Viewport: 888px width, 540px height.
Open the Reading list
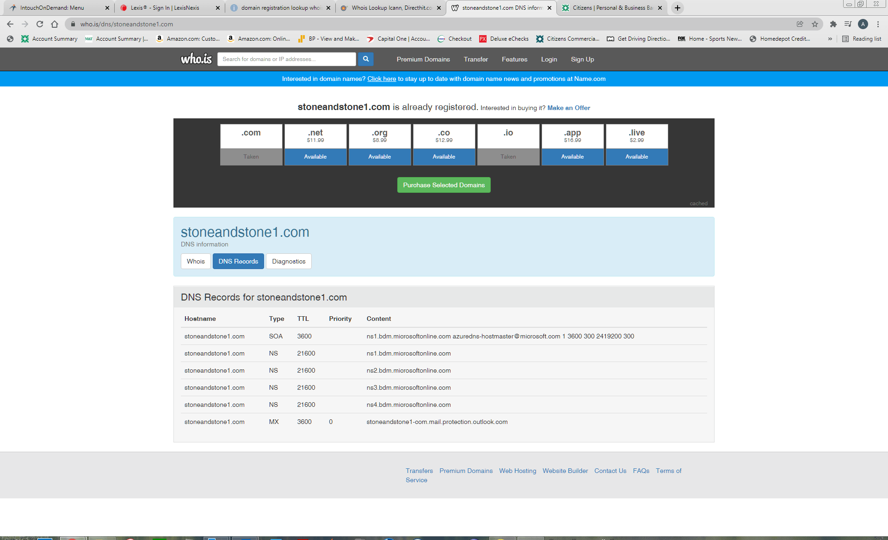tap(862, 39)
